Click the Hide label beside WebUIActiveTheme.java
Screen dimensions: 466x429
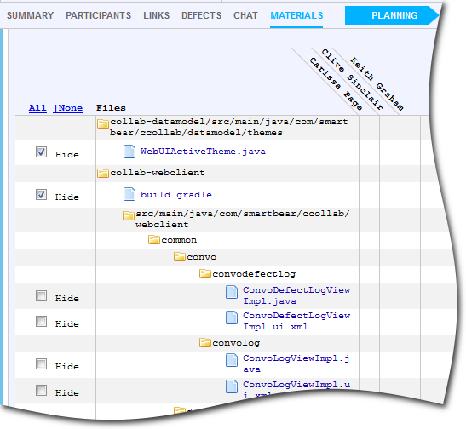point(67,154)
